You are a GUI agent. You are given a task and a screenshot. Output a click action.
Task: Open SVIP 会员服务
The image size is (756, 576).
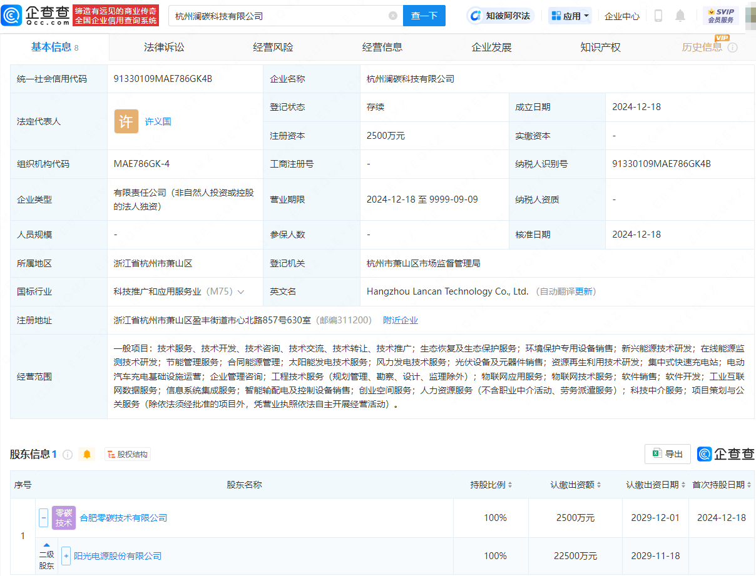pyautogui.click(x=721, y=16)
